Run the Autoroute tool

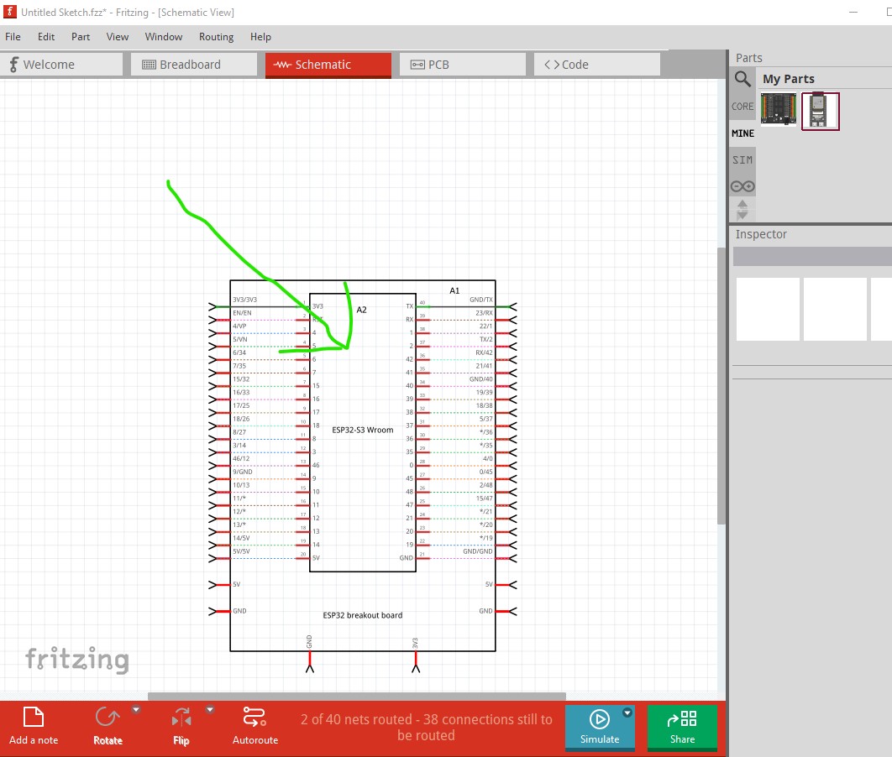[x=254, y=725]
